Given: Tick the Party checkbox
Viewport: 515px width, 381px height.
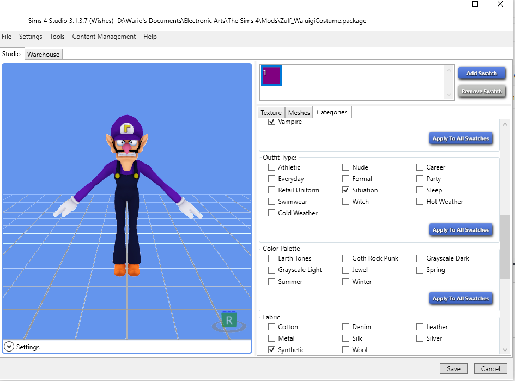Looking at the screenshot, I should [x=420, y=179].
